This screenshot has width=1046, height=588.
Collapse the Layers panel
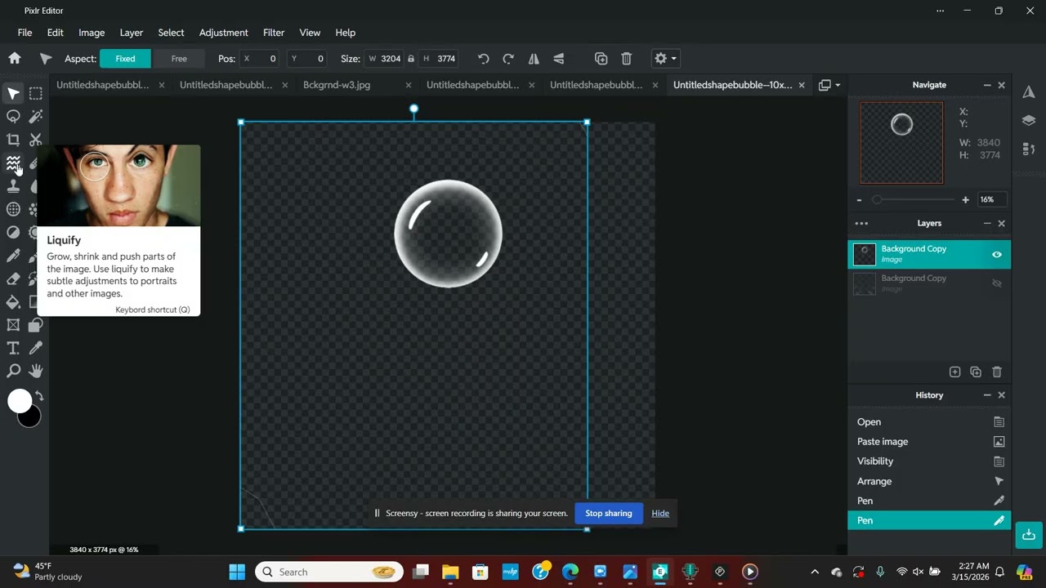(x=987, y=223)
